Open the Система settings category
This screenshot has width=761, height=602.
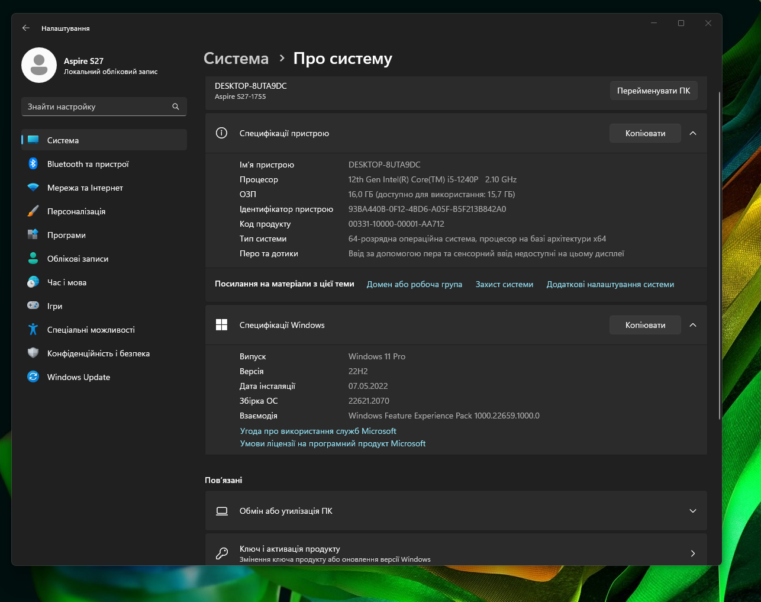104,140
